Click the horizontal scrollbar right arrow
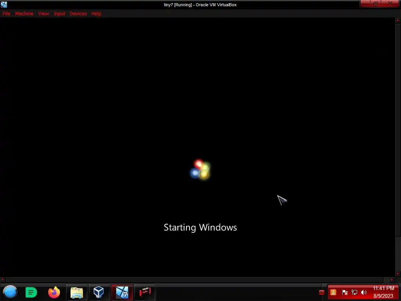 pyautogui.click(x=392, y=280)
